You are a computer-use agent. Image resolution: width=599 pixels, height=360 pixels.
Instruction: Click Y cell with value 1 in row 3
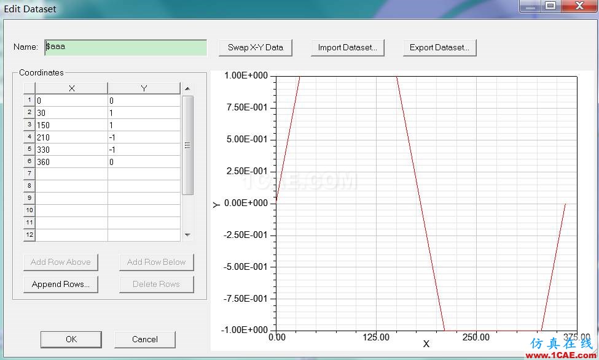pos(144,125)
